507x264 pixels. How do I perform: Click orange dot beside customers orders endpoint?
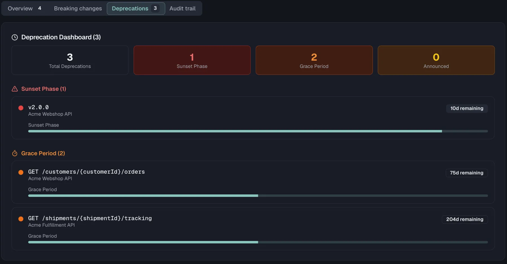[21, 172]
